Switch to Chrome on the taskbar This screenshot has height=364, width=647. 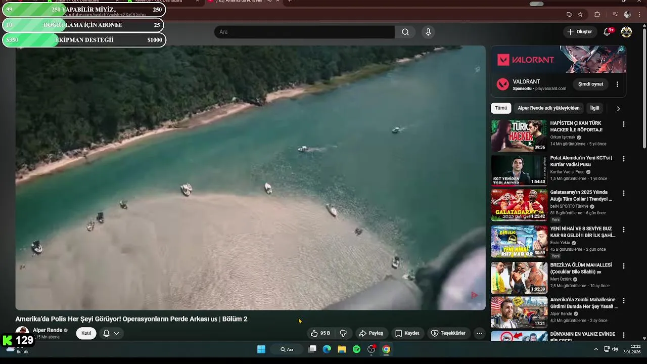[386, 349]
